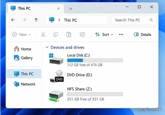Go forward with the right arrow

point(24,20)
